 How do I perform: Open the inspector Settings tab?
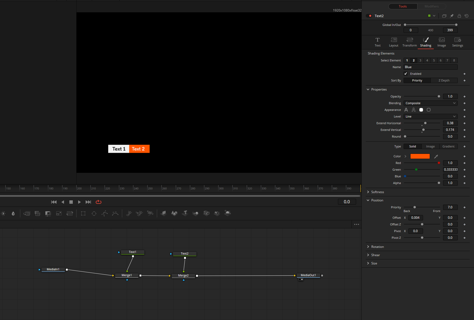coord(458,42)
